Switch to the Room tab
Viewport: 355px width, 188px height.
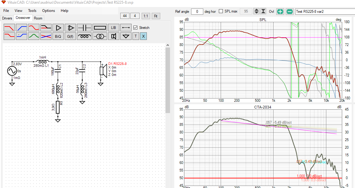(x=38, y=18)
